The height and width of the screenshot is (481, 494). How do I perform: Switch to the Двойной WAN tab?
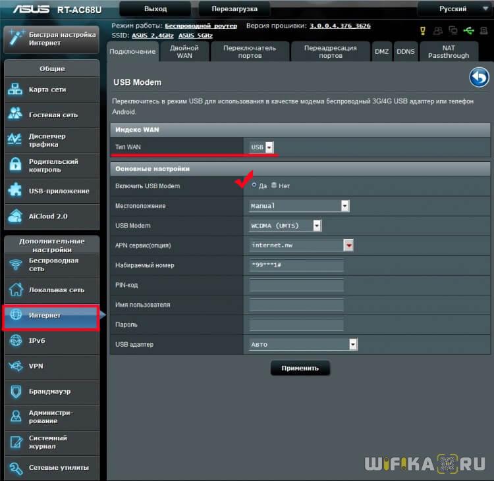(184, 51)
